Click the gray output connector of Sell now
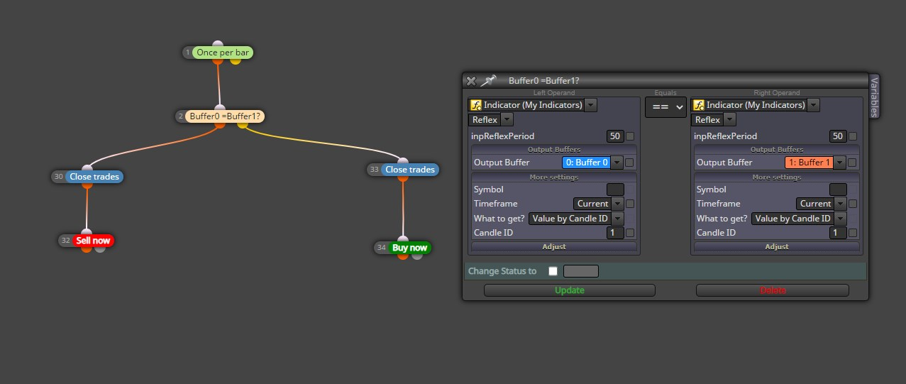The width and height of the screenshot is (906, 384). [x=100, y=248]
